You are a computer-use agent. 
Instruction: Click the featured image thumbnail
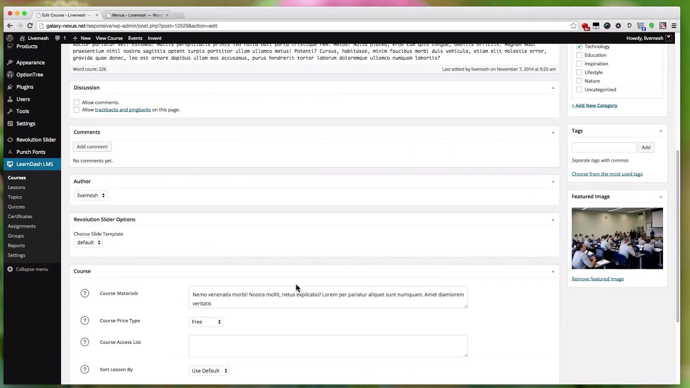click(x=617, y=238)
